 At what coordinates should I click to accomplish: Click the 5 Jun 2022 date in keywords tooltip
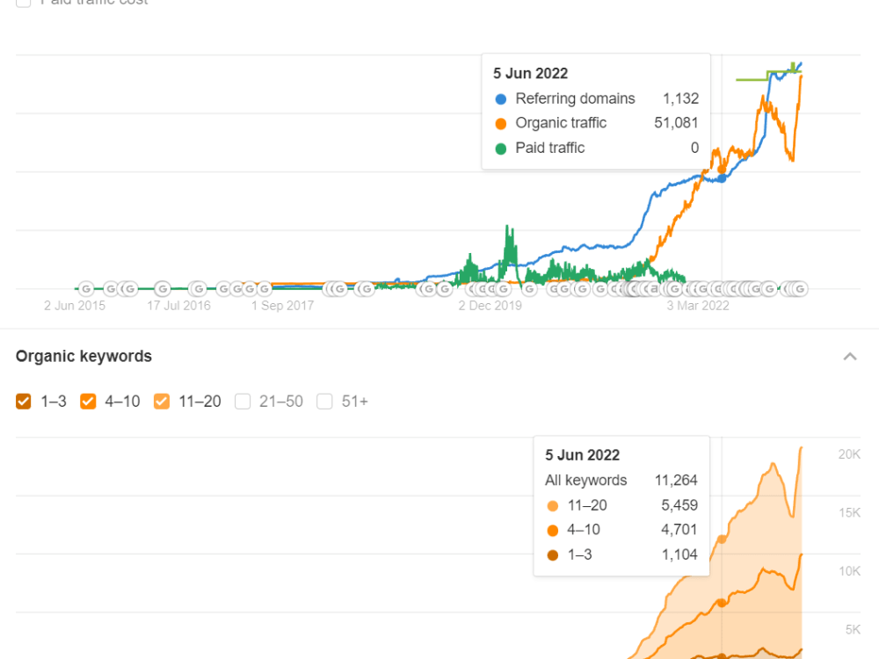583,455
